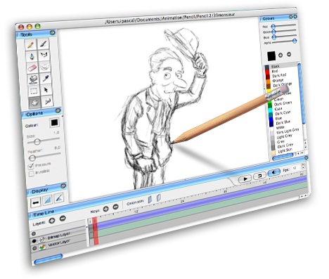
Task: Pick the Eyedropper tool
Action: (x=45, y=78)
